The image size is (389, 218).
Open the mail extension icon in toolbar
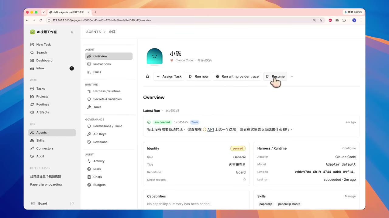click(x=337, y=20)
